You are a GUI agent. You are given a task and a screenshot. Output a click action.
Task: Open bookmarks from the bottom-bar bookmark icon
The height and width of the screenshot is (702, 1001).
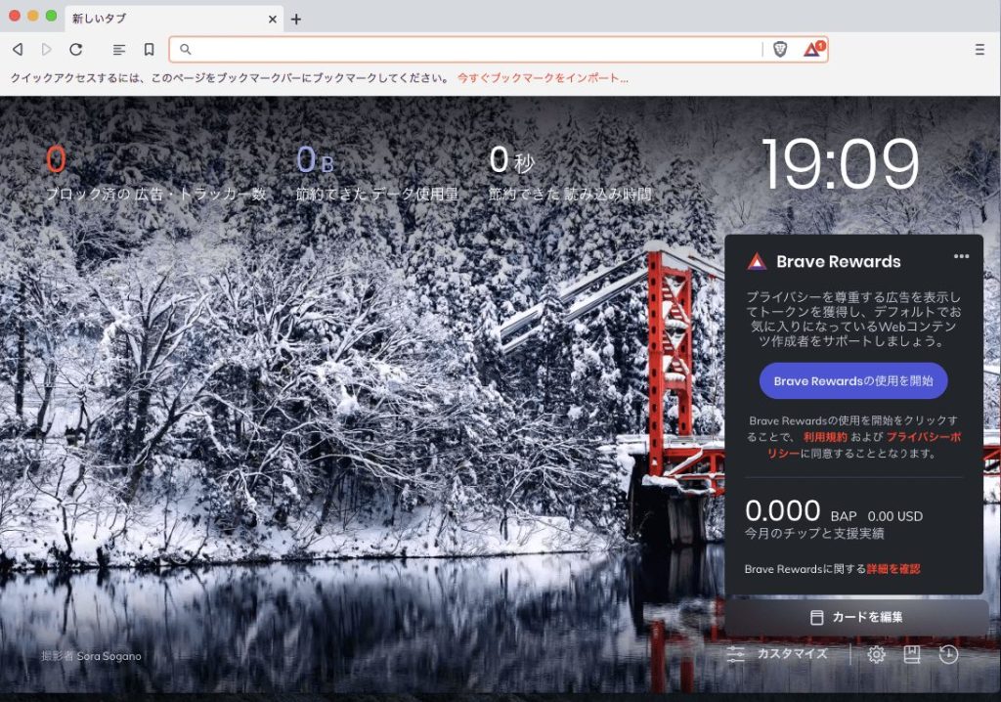tap(912, 654)
